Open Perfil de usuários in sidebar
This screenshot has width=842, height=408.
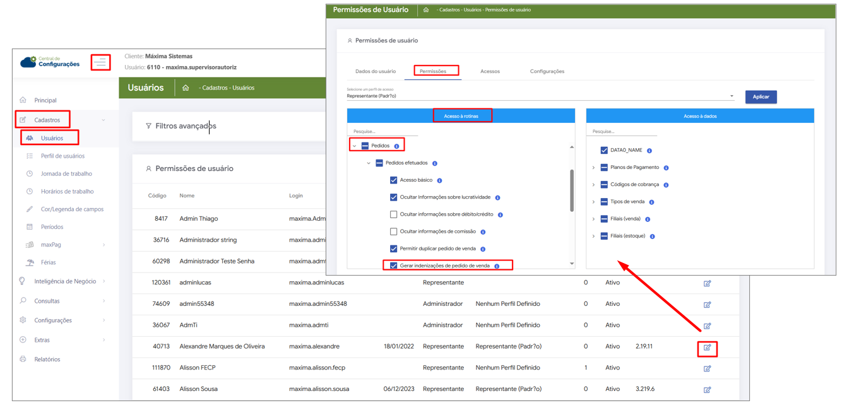[62, 156]
